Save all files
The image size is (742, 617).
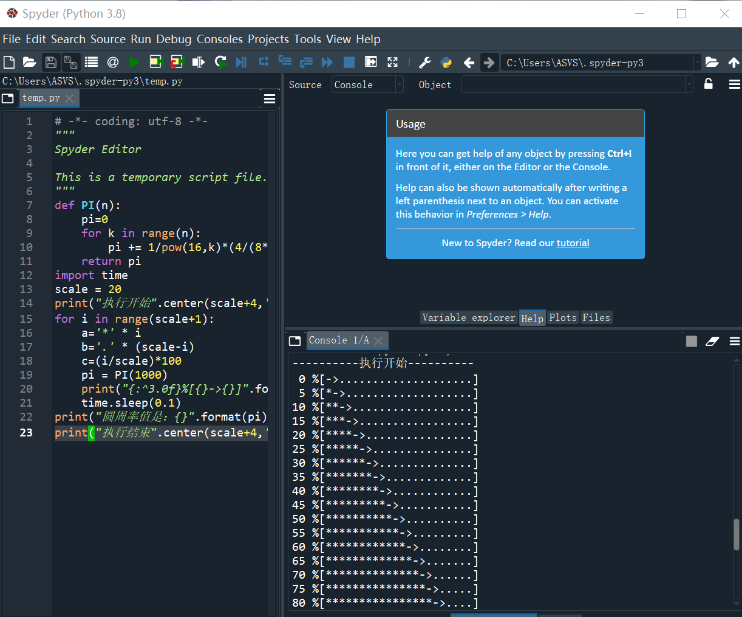coord(70,62)
